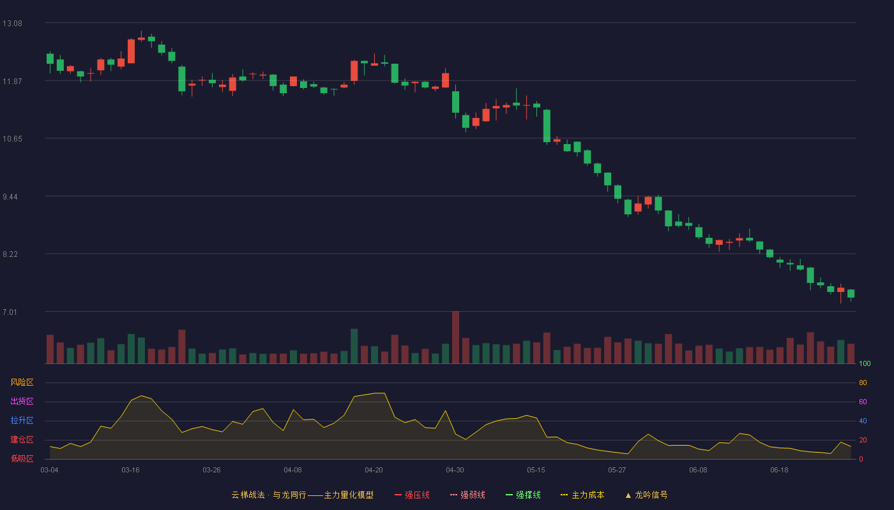
Task: Click the 风险区 zone label
Action: pyautogui.click(x=22, y=382)
